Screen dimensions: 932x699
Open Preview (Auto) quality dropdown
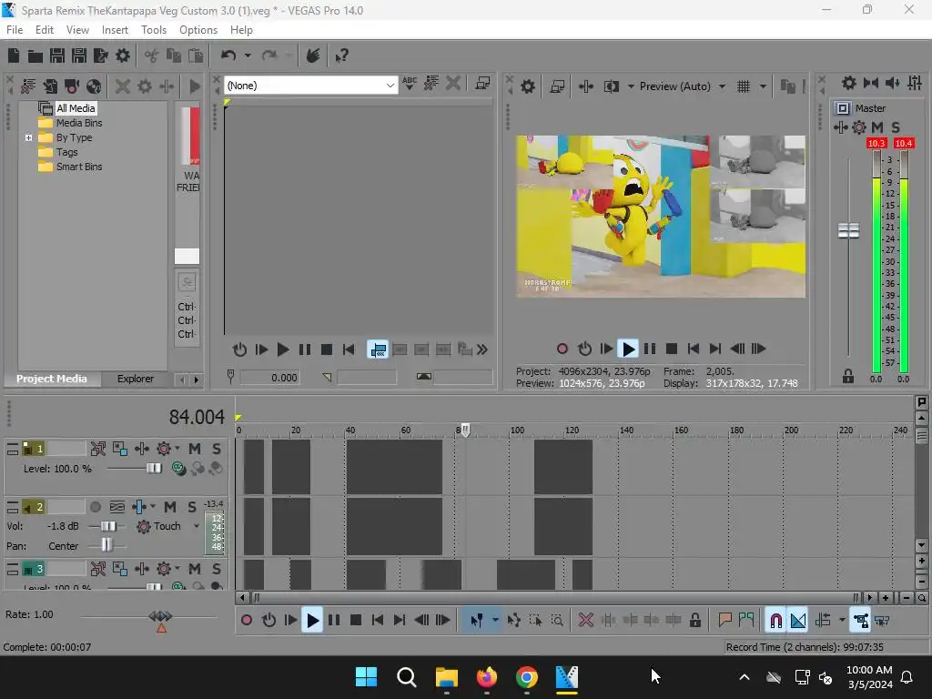(x=683, y=86)
